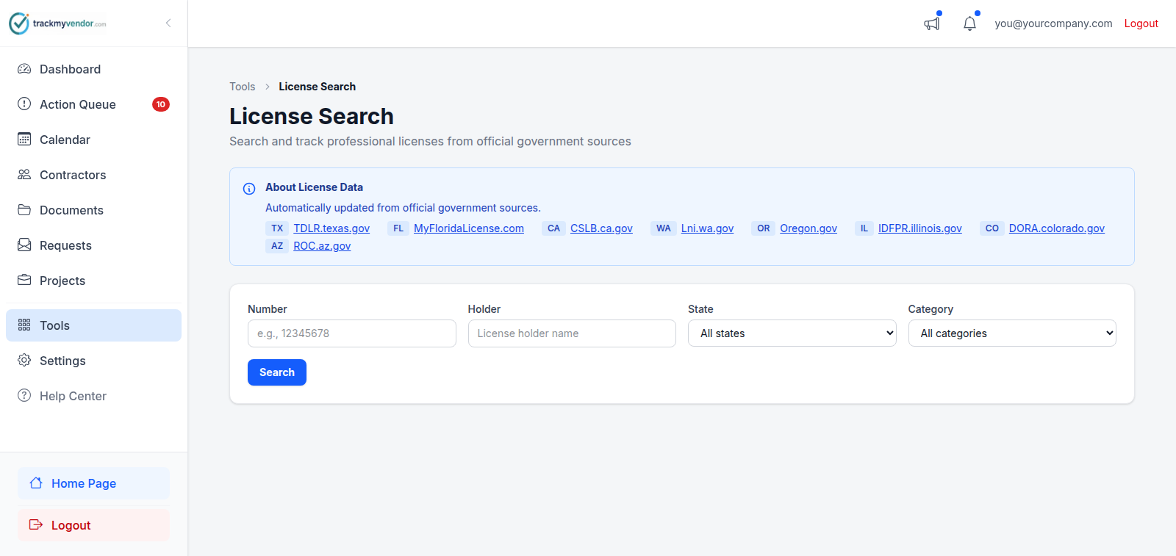Open the Category dropdown
1176x556 pixels.
(x=1012, y=333)
